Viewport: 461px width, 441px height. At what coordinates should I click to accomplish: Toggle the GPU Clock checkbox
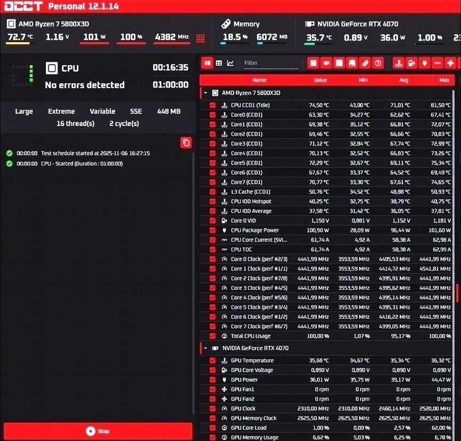click(x=213, y=408)
